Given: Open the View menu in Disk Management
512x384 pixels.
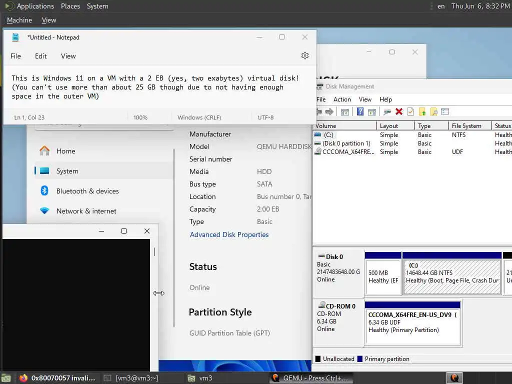Looking at the screenshot, I should (x=365, y=99).
